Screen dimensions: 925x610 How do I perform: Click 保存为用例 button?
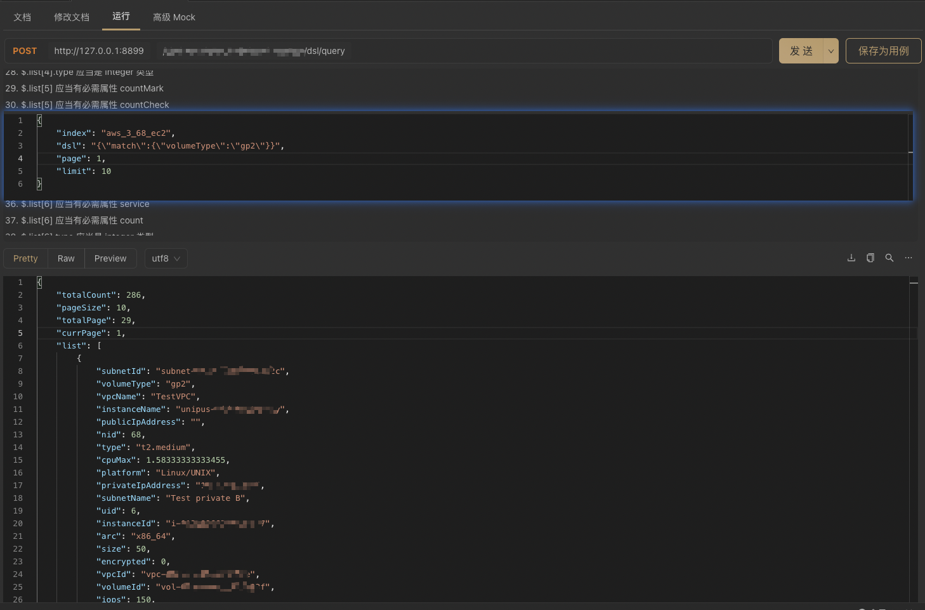click(883, 51)
